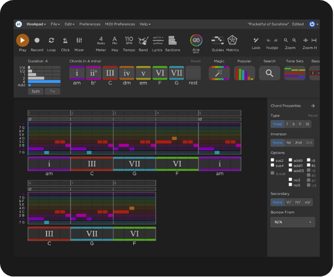Click the chord Search magnifier icon
Image resolution: width=334 pixels, height=277 pixels.
(x=270, y=73)
